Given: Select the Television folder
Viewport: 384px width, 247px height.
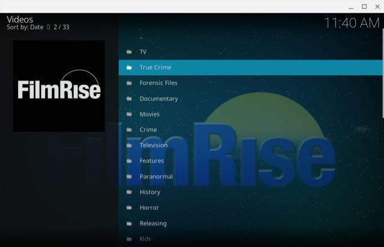Looking at the screenshot, I should coord(250,145).
